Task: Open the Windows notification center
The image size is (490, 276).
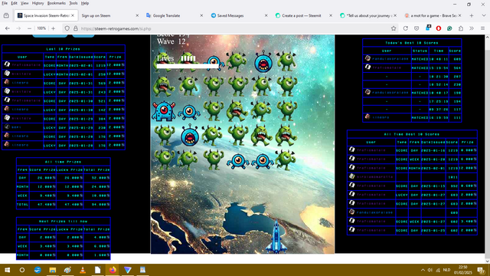Action: coord(482,270)
